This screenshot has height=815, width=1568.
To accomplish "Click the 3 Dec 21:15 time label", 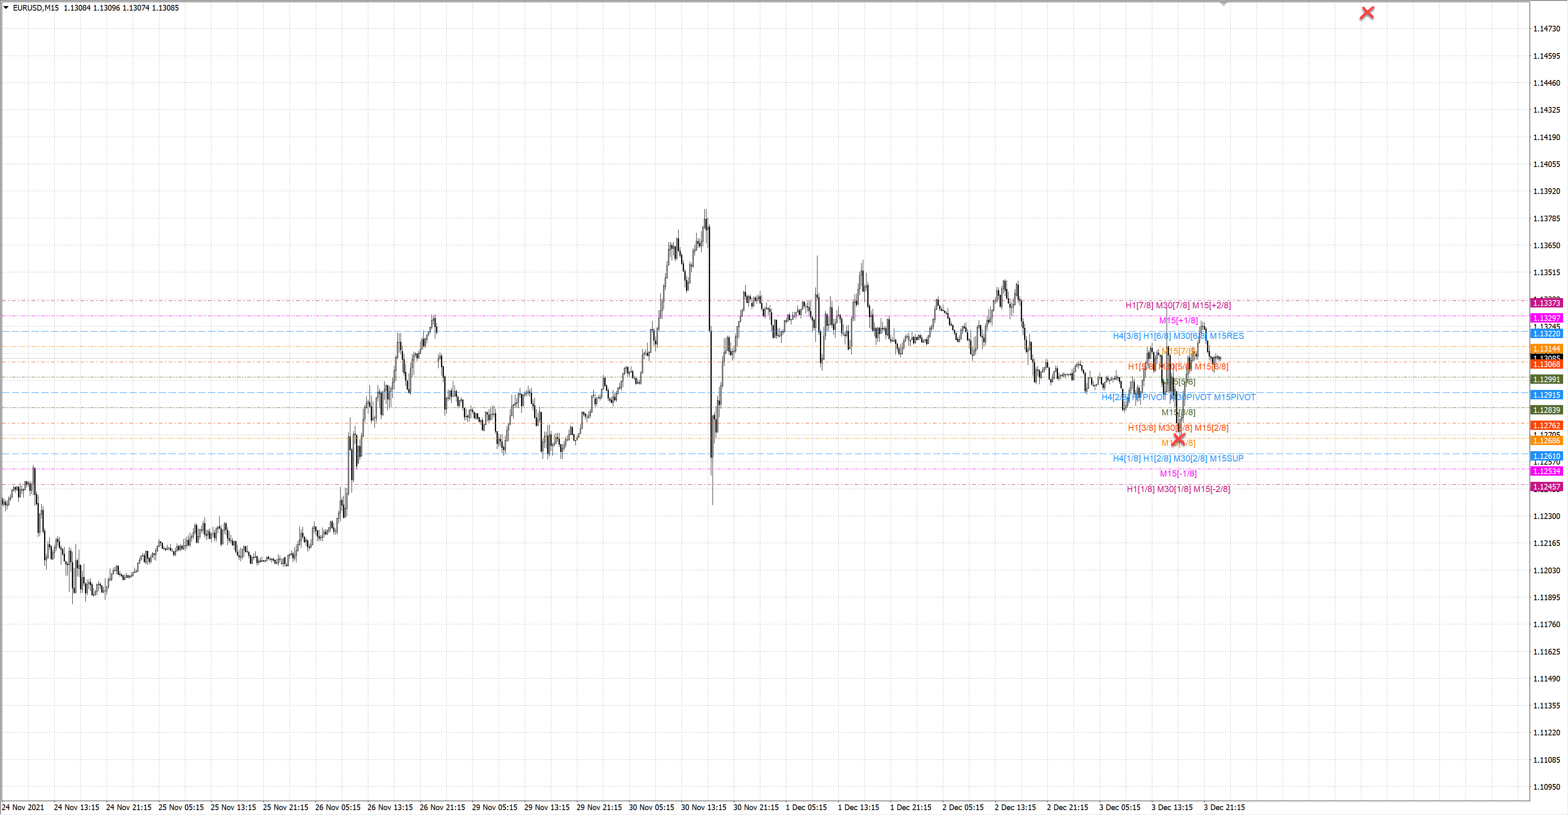I will [1224, 807].
